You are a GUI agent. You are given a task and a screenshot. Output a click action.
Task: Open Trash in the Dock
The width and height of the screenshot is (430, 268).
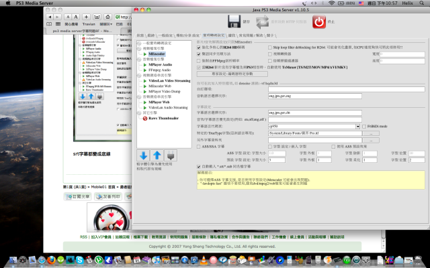pos(418,260)
